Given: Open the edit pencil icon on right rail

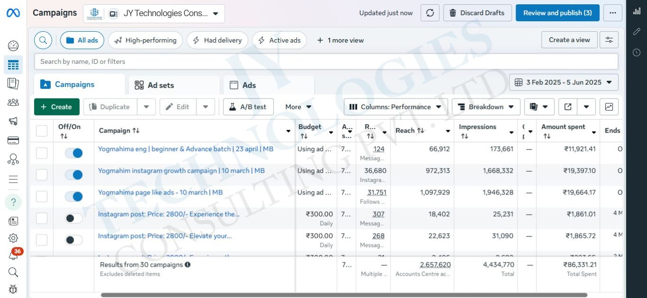Looking at the screenshot, I should [x=637, y=32].
